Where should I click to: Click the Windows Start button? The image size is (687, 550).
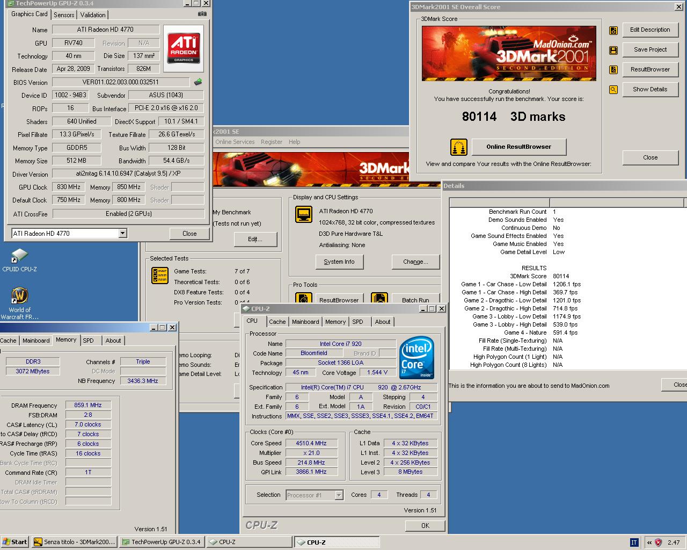point(15,542)
